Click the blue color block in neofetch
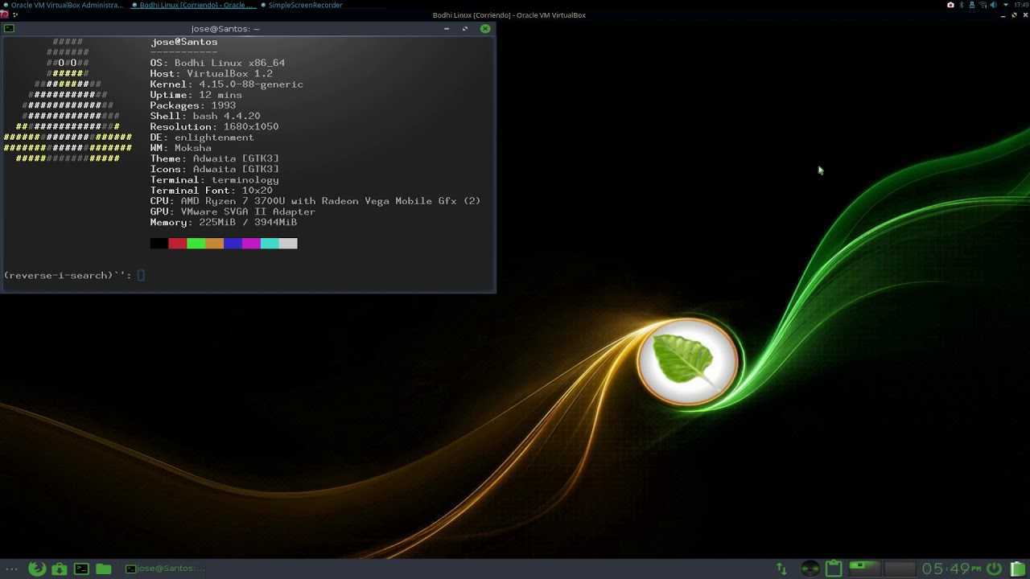 233,243
